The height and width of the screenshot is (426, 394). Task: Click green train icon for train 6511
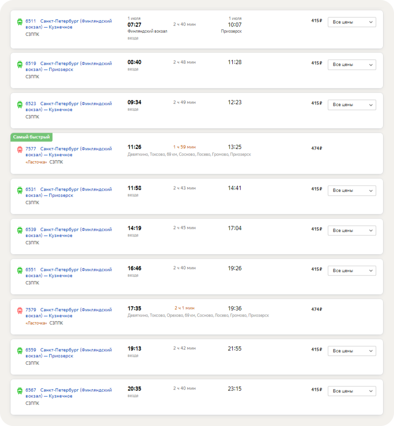tap(20, 21)
